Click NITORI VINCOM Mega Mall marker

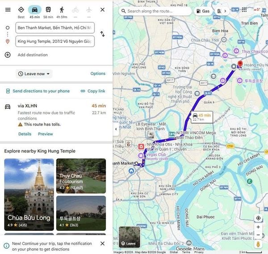(x=172, y=135)
